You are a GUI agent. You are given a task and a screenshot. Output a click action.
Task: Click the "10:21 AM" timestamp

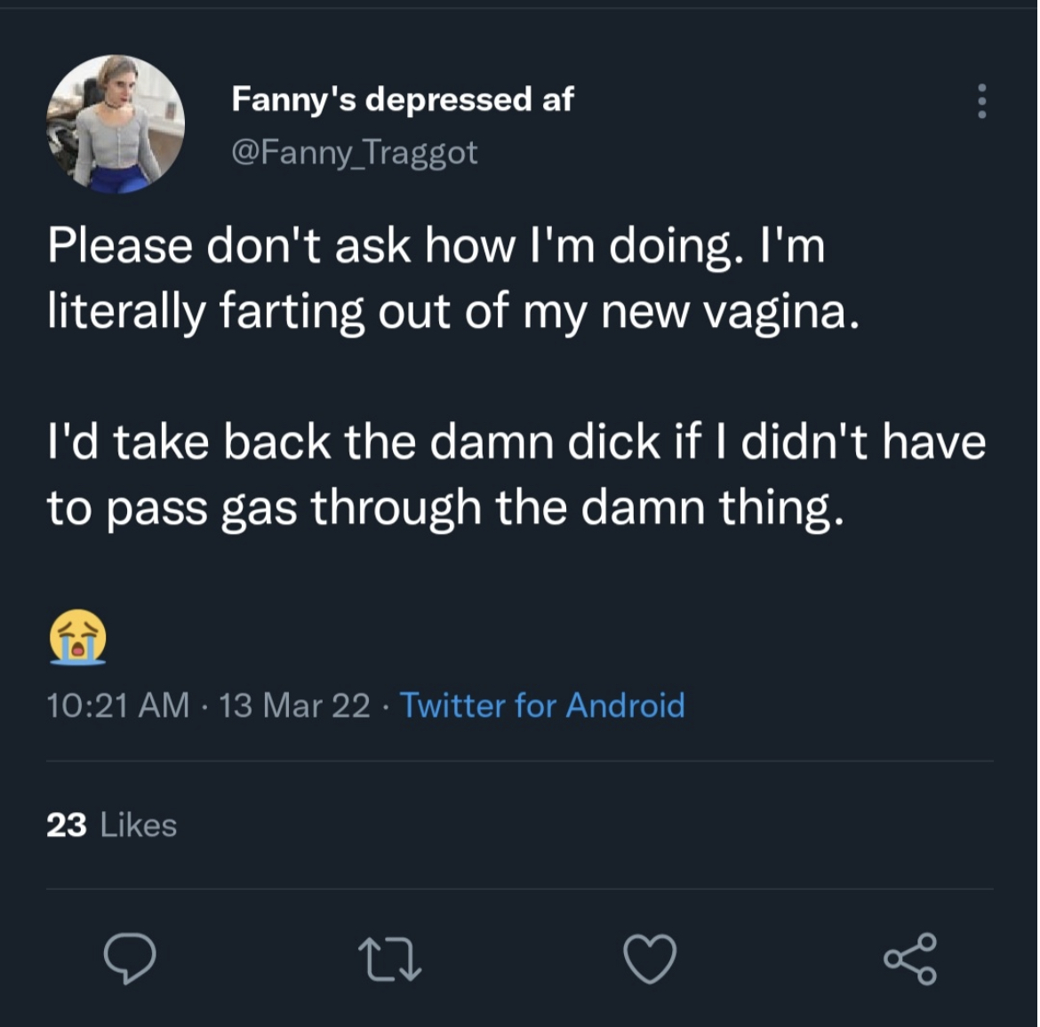[x=118, y=705]
